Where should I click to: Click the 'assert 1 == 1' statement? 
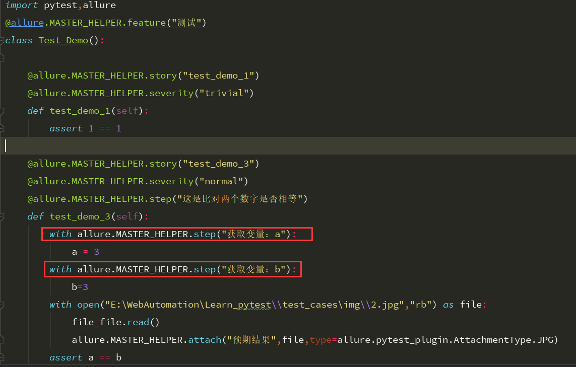(x=85, y=128)
